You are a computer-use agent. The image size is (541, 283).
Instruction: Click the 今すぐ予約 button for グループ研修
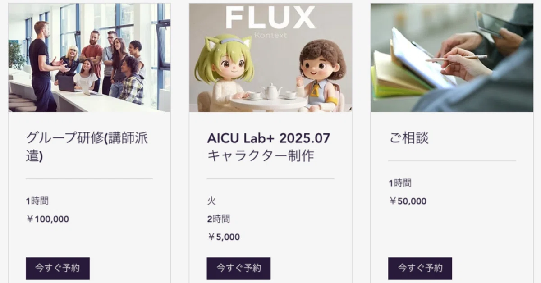pos(58,268)
